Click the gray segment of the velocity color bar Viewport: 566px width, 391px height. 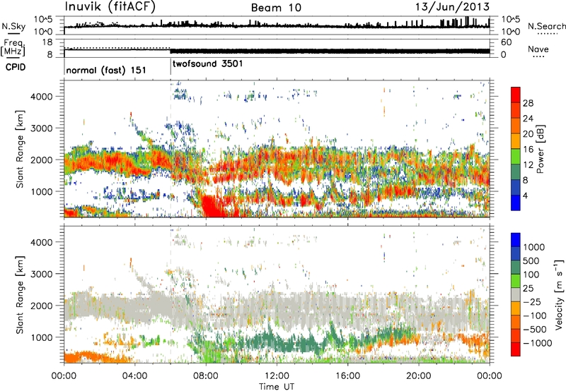(516, 294)
